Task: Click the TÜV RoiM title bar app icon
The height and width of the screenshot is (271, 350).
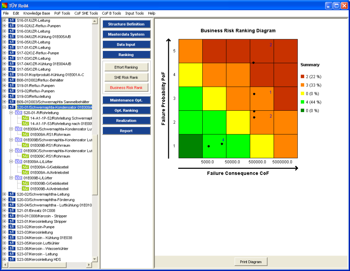Action: pos(5,5)
